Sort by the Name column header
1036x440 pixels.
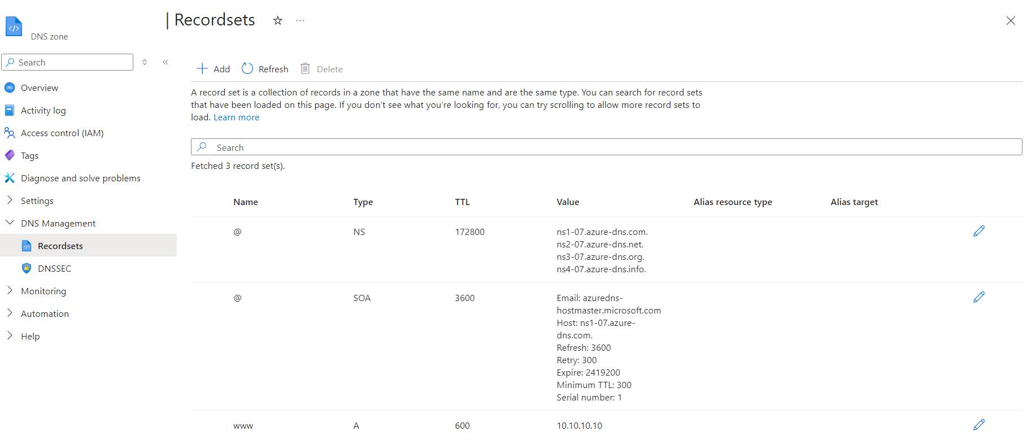click(246, 202)
